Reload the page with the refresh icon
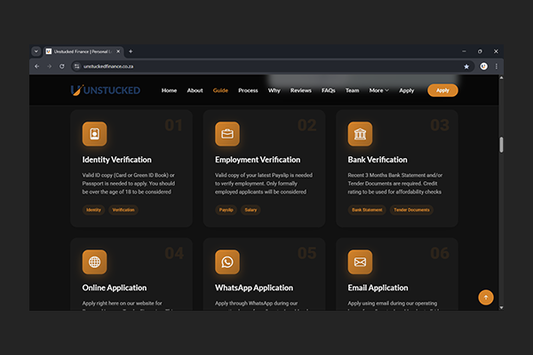533x355 pixels. (x=62, y=67)
